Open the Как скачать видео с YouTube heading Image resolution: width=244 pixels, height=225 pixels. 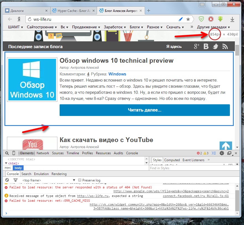pos(106,140)
